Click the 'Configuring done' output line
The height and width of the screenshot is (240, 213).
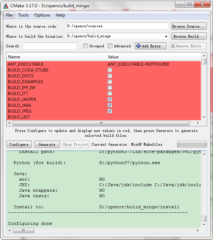[x=30, y=223]
